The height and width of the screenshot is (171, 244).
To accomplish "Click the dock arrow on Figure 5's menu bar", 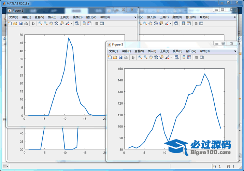I will coord(235,51).
